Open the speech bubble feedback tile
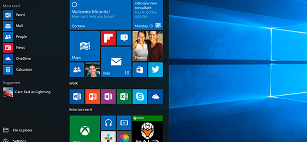Image resolution: width=307 pixels, height=142 pixels. 124,38
